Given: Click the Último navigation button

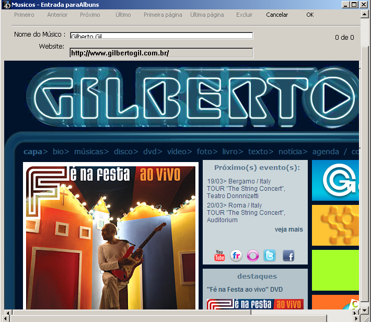Looking at the screenshot, I should point(123,15).
